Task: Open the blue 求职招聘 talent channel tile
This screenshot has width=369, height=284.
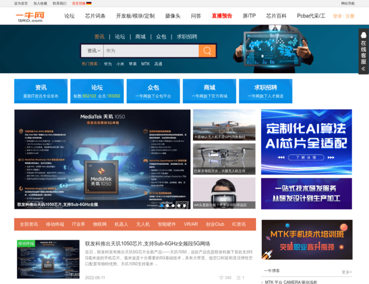Action: point(266,91)
